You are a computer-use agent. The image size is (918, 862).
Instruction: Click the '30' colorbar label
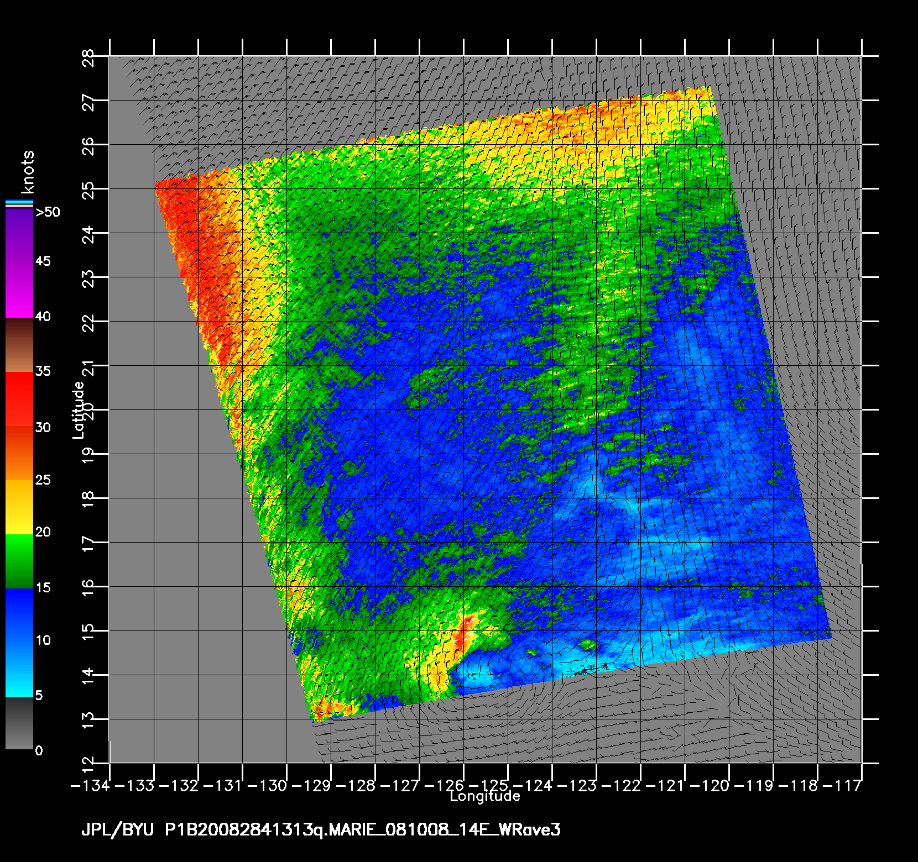pos(43,427)
